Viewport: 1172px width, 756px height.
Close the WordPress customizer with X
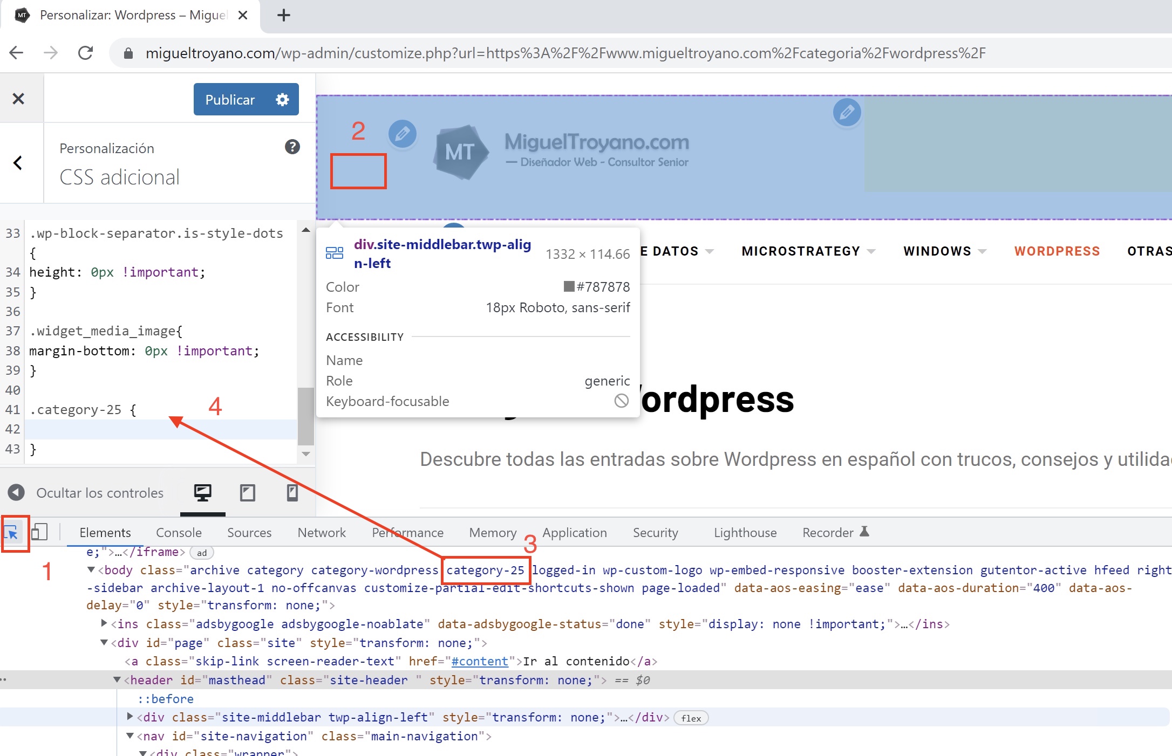(x=18, y=99)
